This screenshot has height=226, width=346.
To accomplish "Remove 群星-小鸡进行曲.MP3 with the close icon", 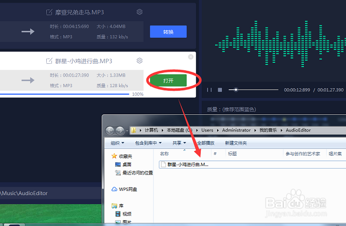I will [191, 57].
